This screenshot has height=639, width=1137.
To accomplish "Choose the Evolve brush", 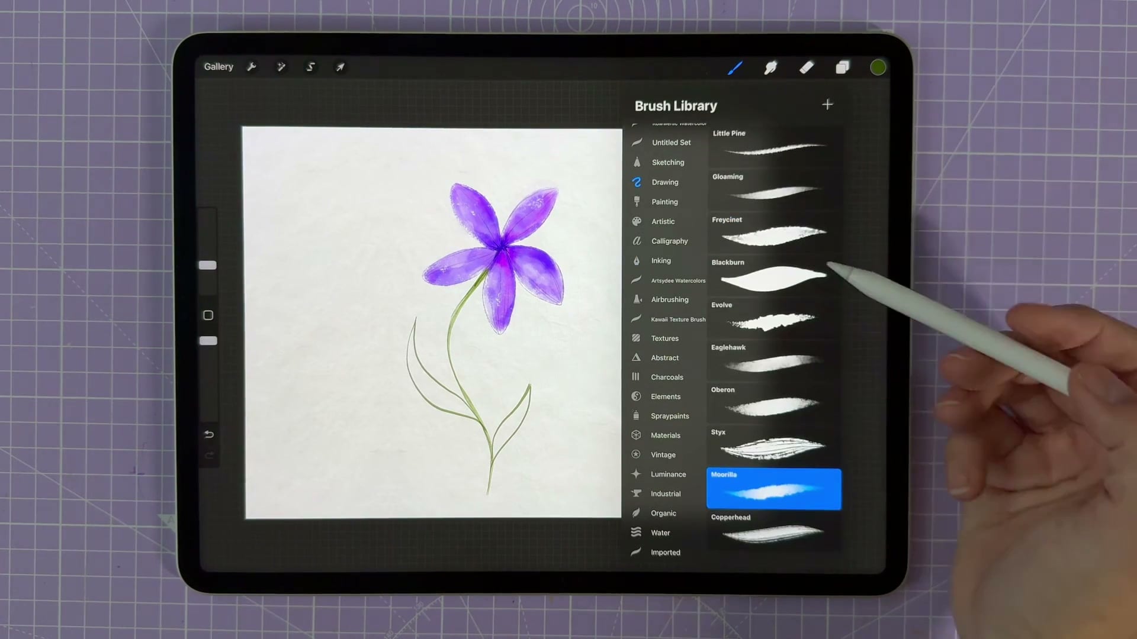I will [774, 318].
